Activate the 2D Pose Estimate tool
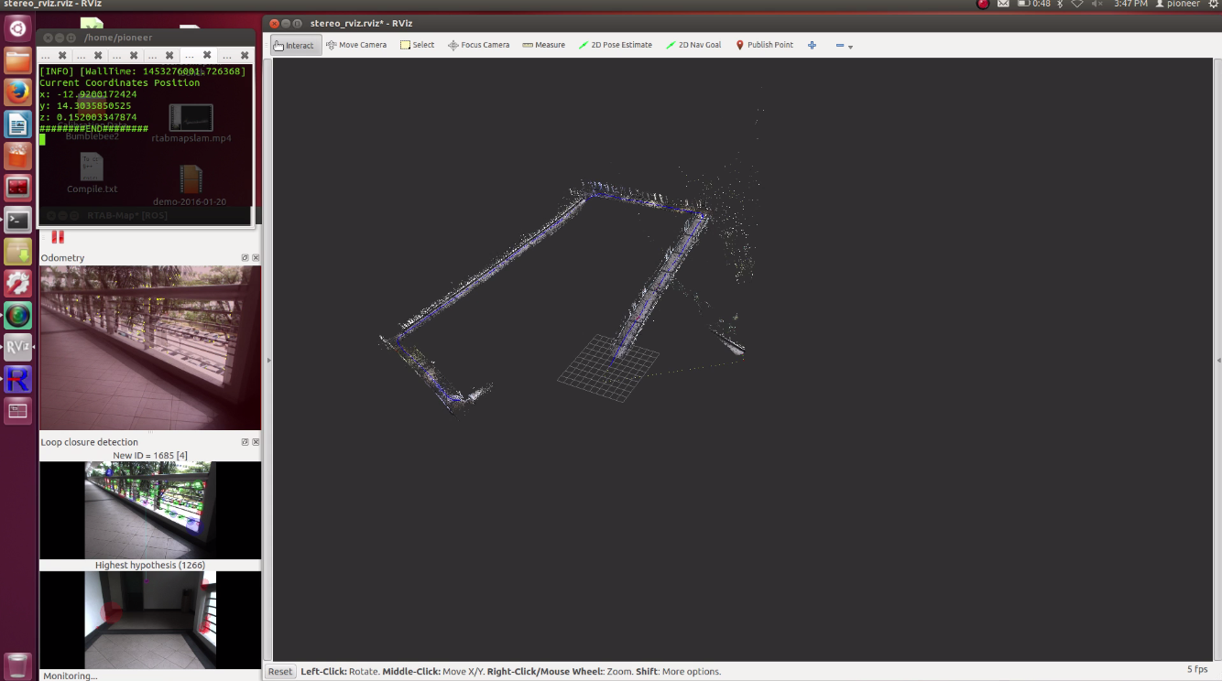This screenshot has width=1222, height=681. coord(616,45)
